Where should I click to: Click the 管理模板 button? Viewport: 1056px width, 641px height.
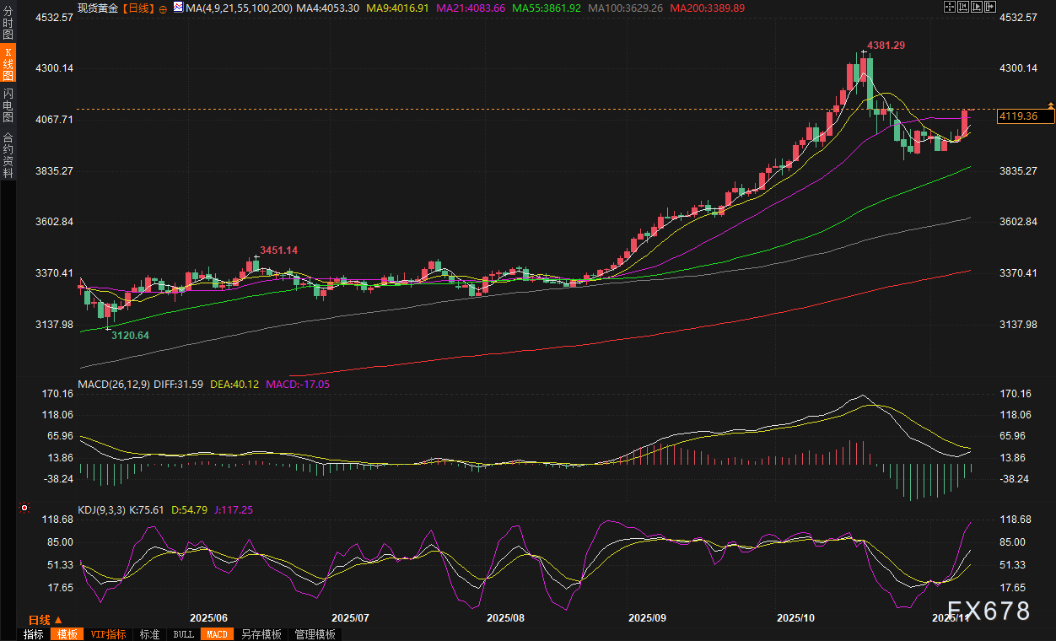click(x=315, y=634)
